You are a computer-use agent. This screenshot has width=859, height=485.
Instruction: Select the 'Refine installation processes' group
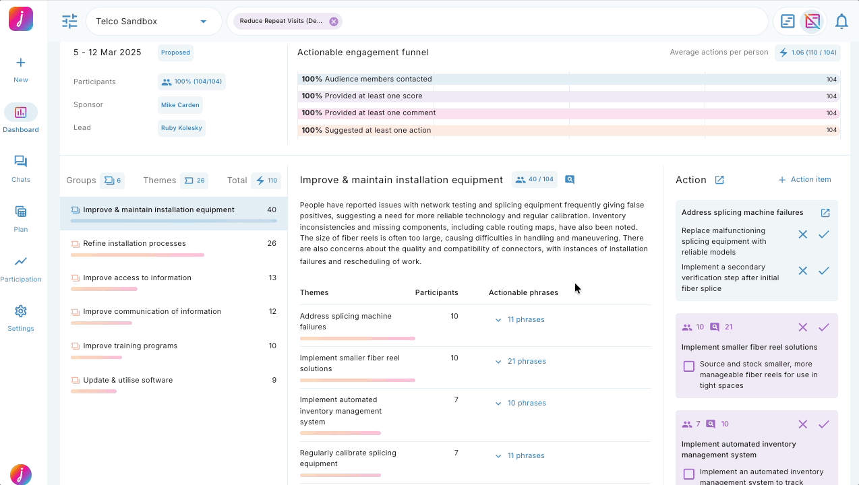tap(134, 244)
